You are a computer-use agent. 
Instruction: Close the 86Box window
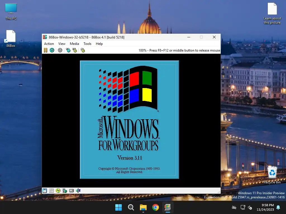tap(214, 37)
